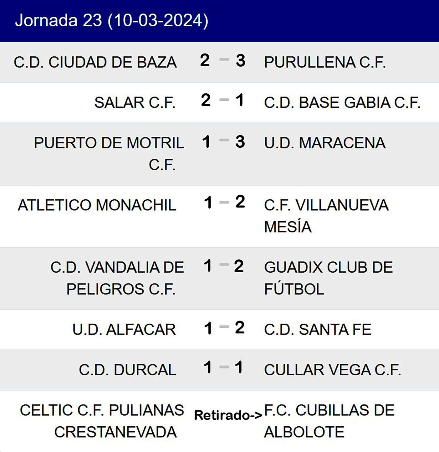Open C.D. CIUDAD DE BAZA team link
439x452 pixels.
coord(95,62)
